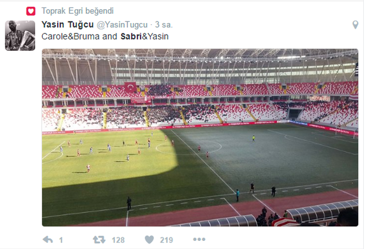365x249 pixels.
Task: Click the retweet count '128'
Action: coord(118,240)
